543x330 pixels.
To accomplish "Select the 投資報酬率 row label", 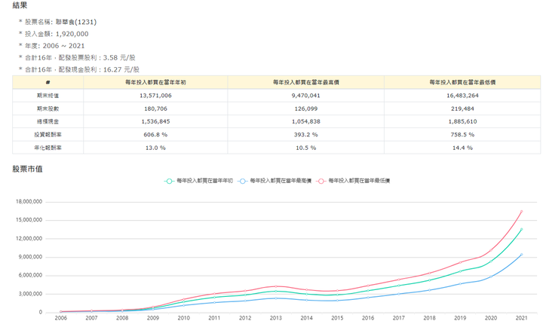I will [x=48, y=135].
